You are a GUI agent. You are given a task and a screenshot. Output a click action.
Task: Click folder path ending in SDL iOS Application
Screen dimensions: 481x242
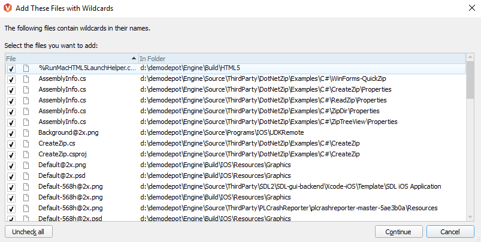(291, 186)
